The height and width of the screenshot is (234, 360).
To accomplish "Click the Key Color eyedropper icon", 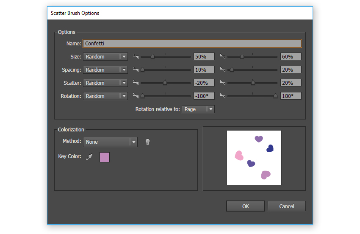I will pos(89,157).
